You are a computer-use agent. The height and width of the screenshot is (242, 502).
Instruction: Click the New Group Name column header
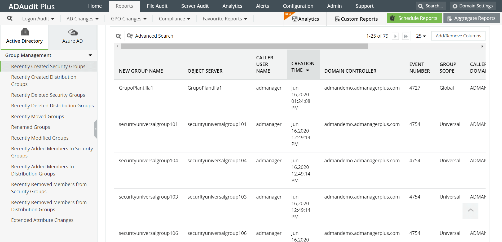tap(141, 71)
